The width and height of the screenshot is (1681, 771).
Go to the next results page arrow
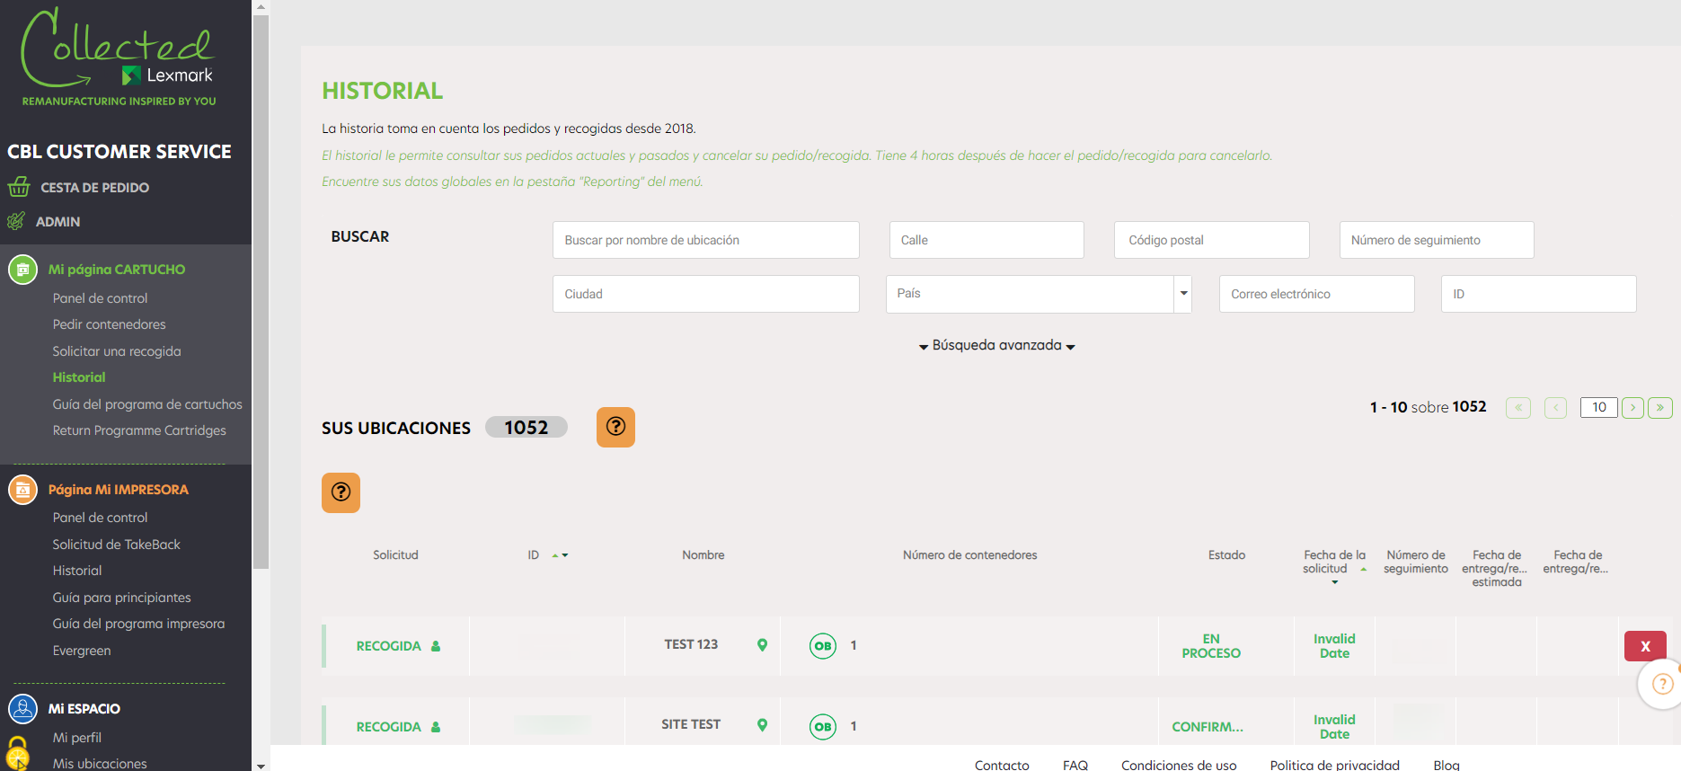coord(1632,407)
